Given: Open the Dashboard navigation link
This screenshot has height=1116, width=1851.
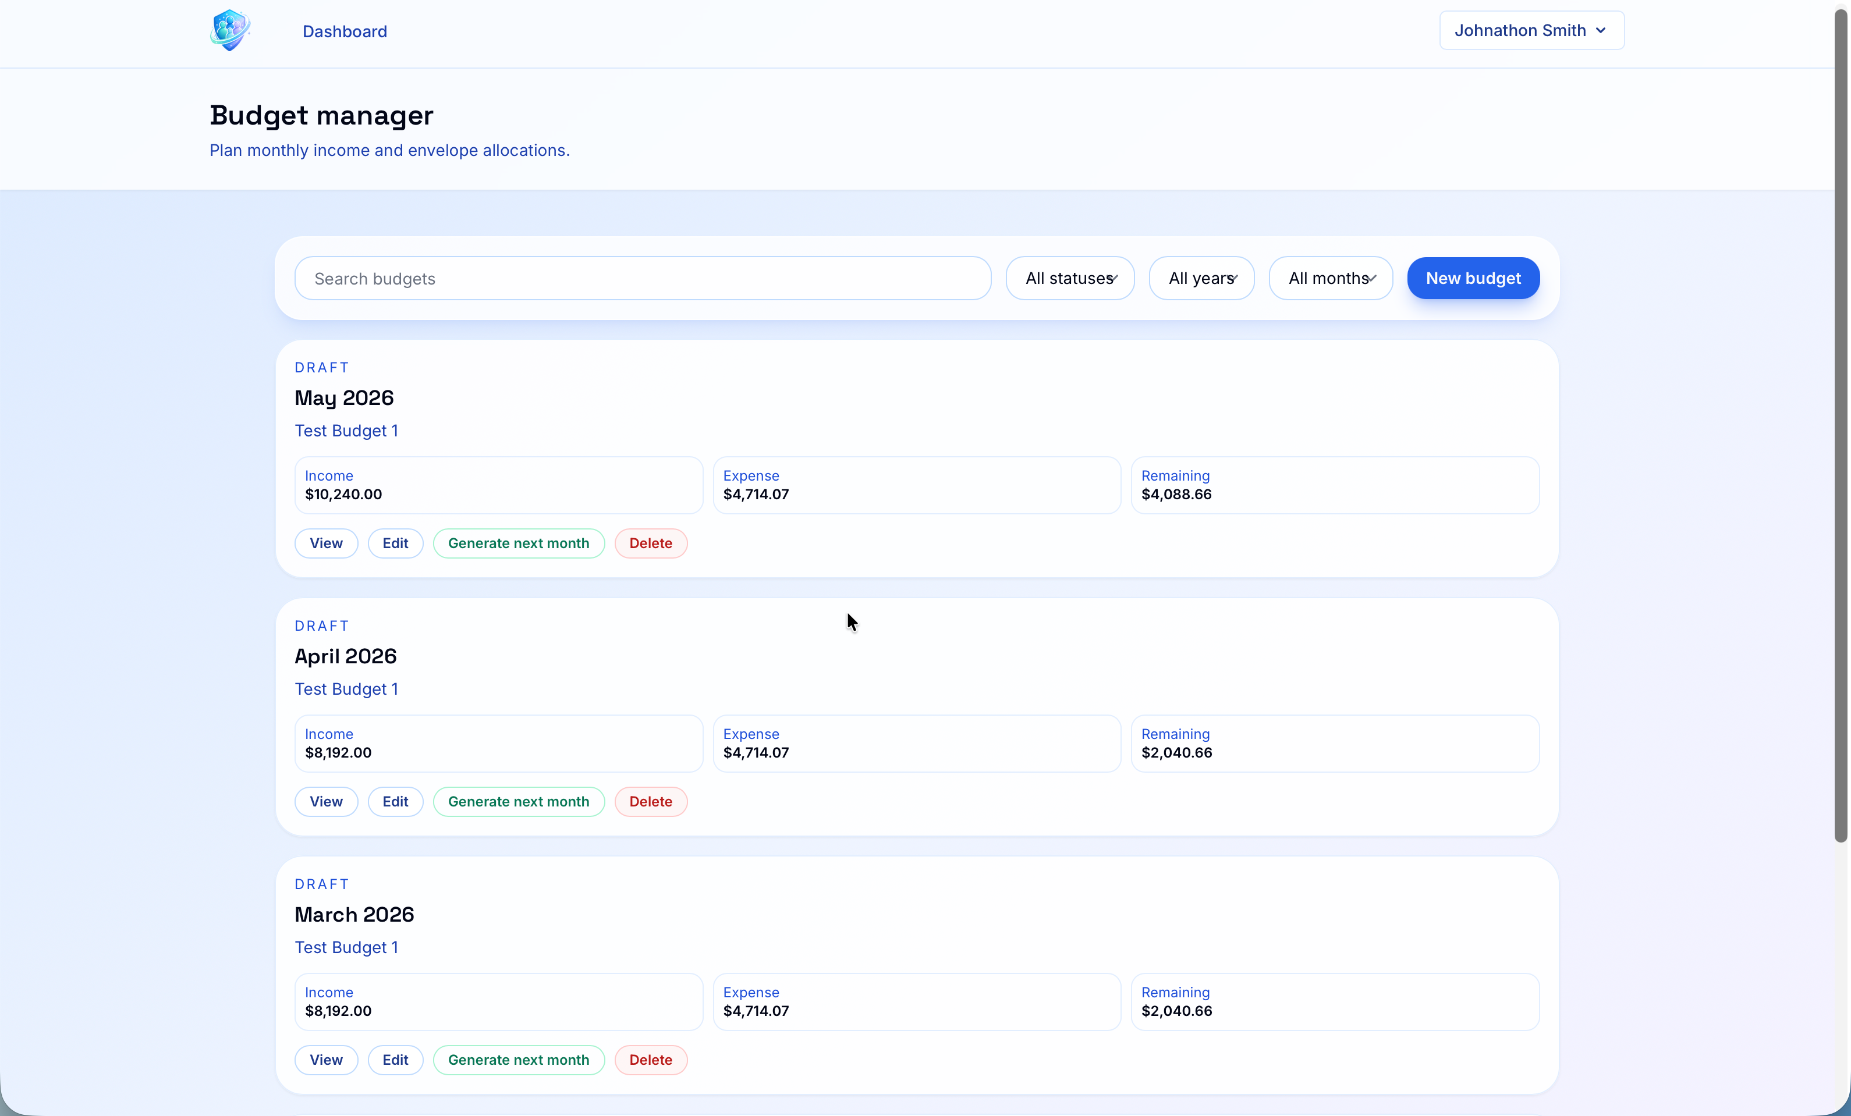Looking at the screenshot, I should [345, 31].
